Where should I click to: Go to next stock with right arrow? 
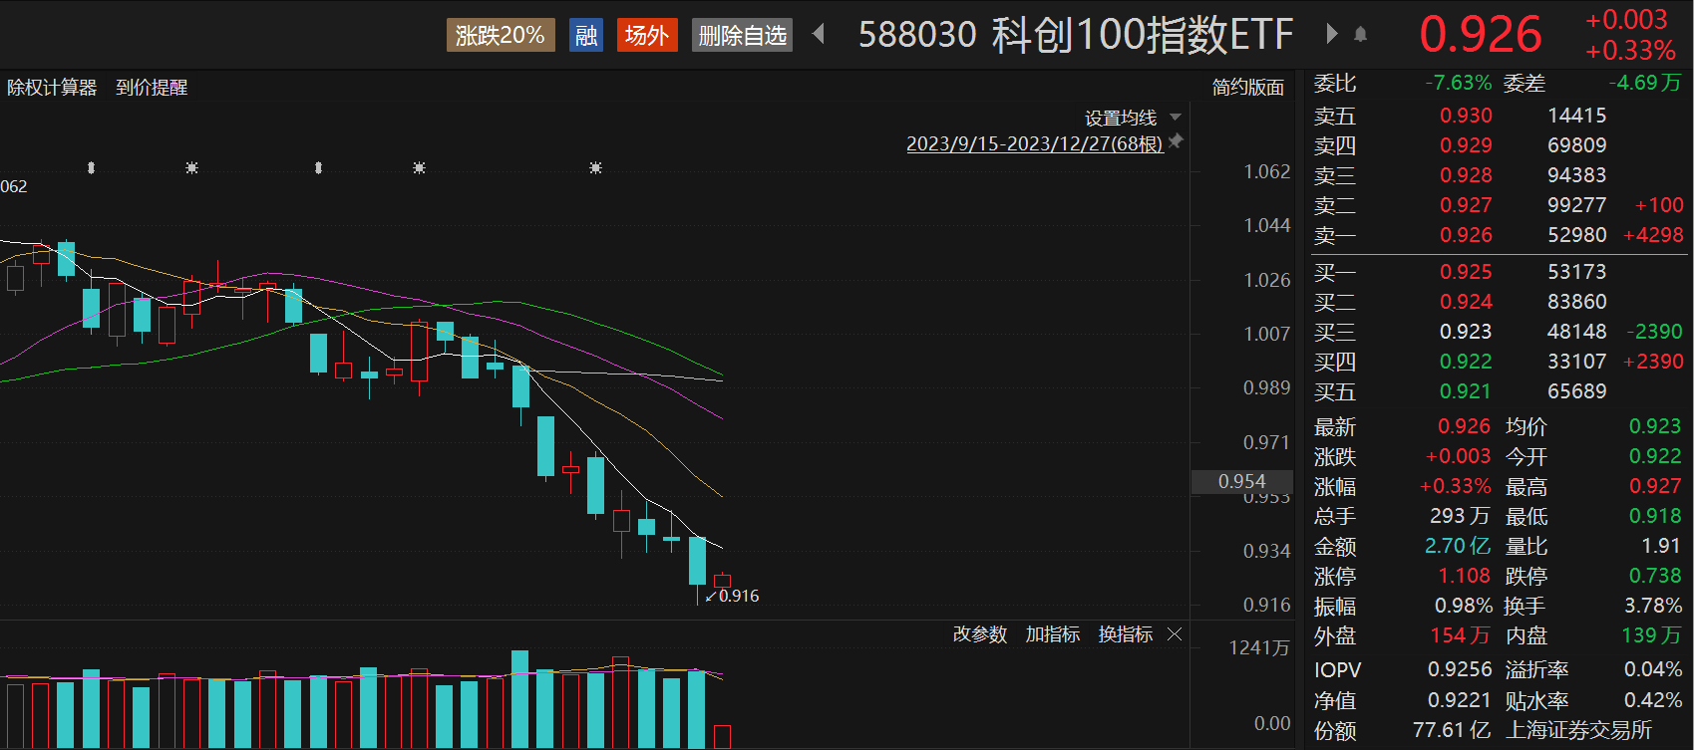[1331, 35]
